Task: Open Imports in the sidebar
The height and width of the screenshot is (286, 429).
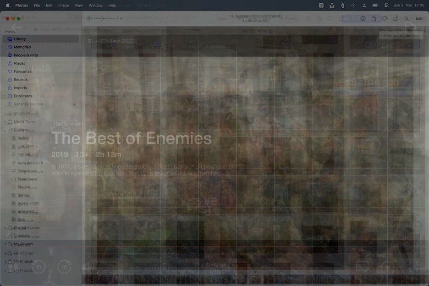Action: (41, 88)
